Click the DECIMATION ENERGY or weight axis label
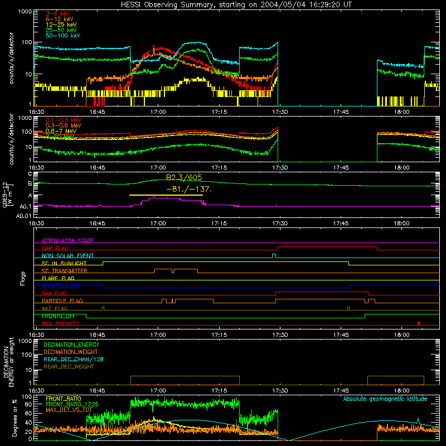446x446 pixels. (8, 362)
